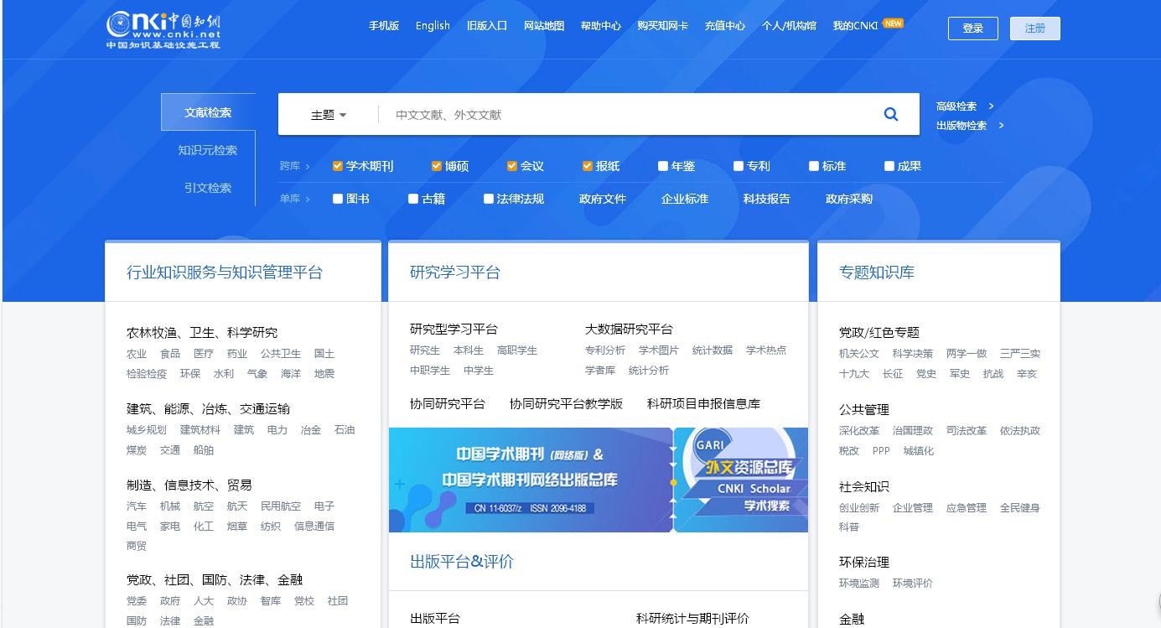The width and height of the screenshot is (1161, 628).
Task: Open the CNKI Scholar 外文资源总库 banner
Action: point(742,480)
